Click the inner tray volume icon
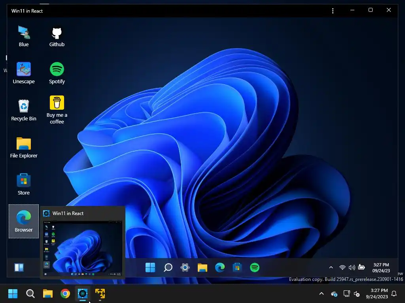 (x=352, y=267)
